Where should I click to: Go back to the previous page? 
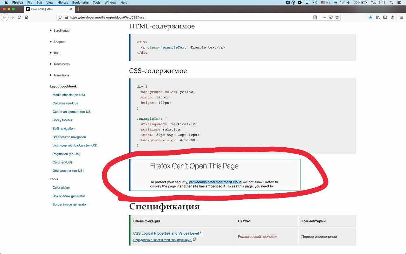(5, 17)
